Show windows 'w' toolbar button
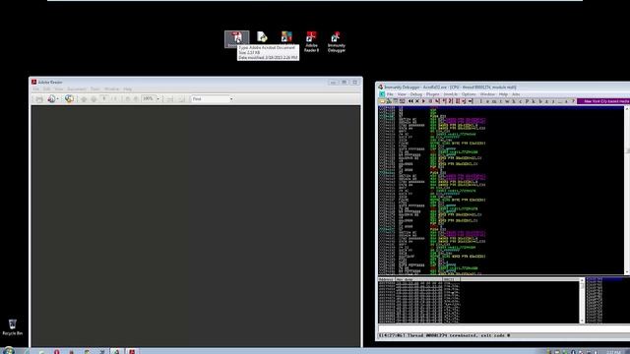The height and width of the screenshot is (354, 630). pos(507,101)
